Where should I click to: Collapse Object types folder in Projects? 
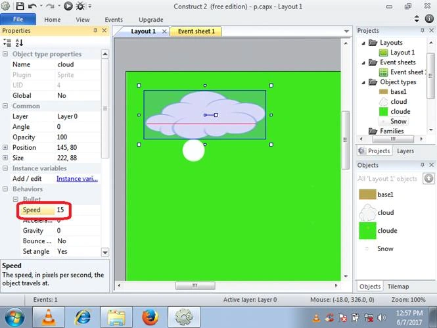363,82
